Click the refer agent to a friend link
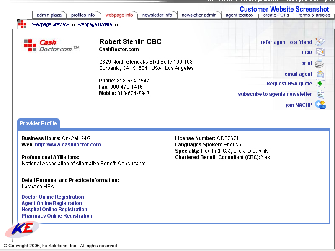Screen dimensions: 335x251 point(286,42)
